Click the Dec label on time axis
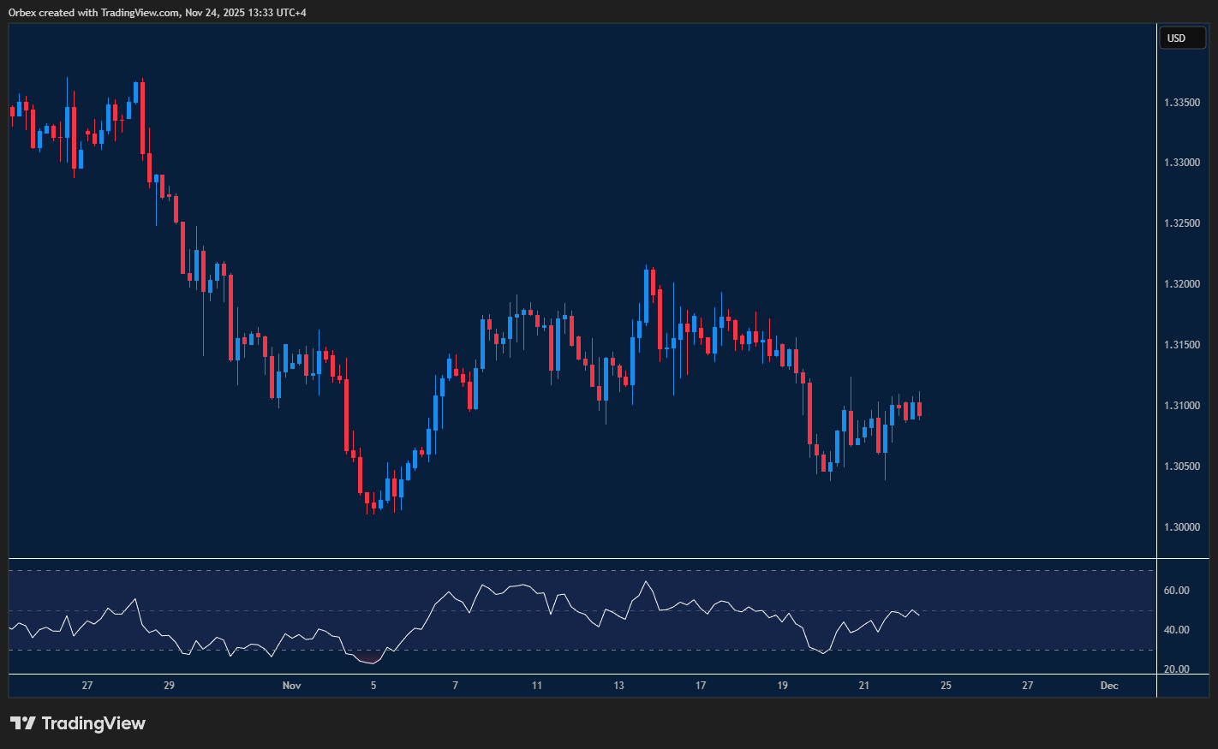The width and height of the screenshot is (1218, 749). coord(1109,686)
